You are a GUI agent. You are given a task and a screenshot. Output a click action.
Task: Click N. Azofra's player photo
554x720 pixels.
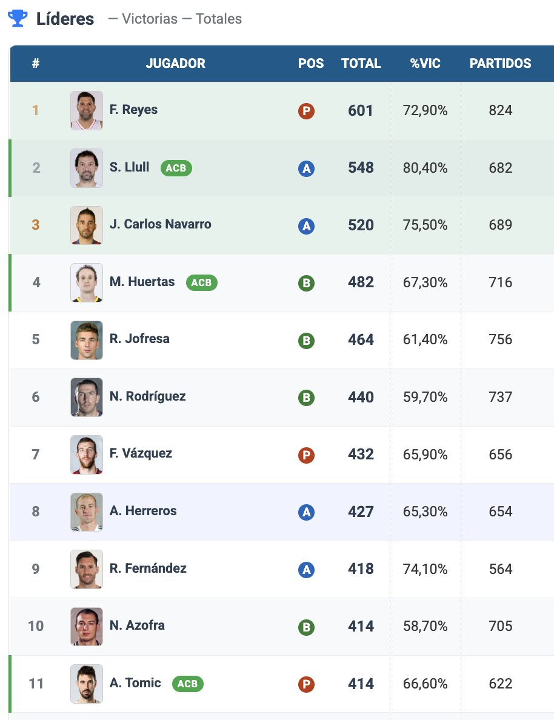point(87,627)
